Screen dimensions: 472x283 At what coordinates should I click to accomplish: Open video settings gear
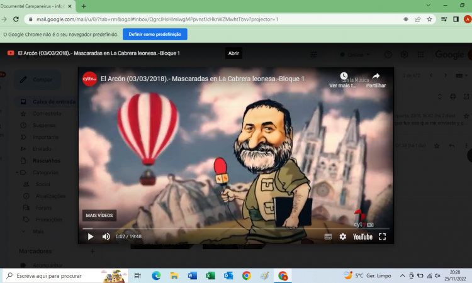[x=343, y=236]
